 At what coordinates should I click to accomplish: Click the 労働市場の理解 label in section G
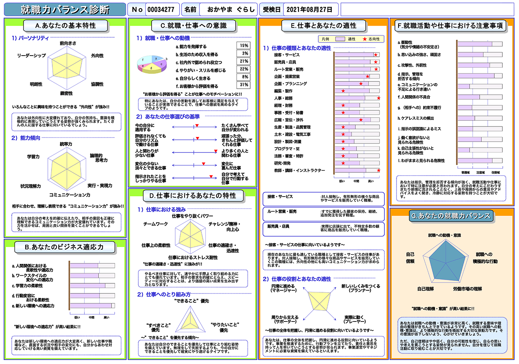click(x=467, y=289)
